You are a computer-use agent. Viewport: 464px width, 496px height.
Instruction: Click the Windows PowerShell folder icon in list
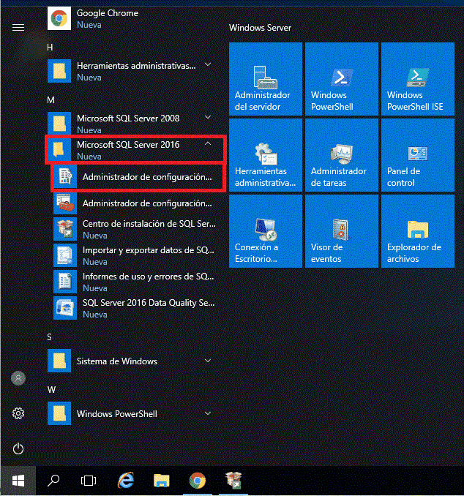pyautogui.click(x=59, y=413)
